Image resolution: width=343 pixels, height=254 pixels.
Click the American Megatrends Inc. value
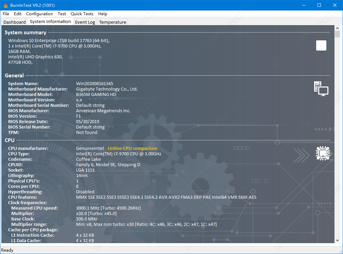103,111
